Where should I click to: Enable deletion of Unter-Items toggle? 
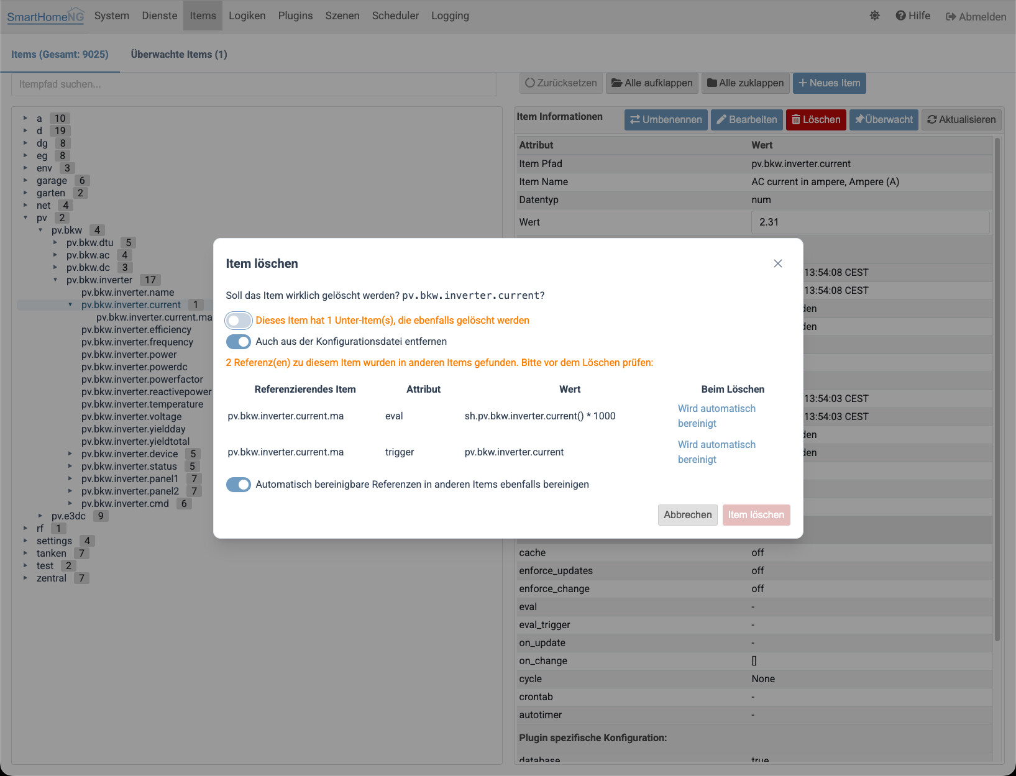click(239, 321)
